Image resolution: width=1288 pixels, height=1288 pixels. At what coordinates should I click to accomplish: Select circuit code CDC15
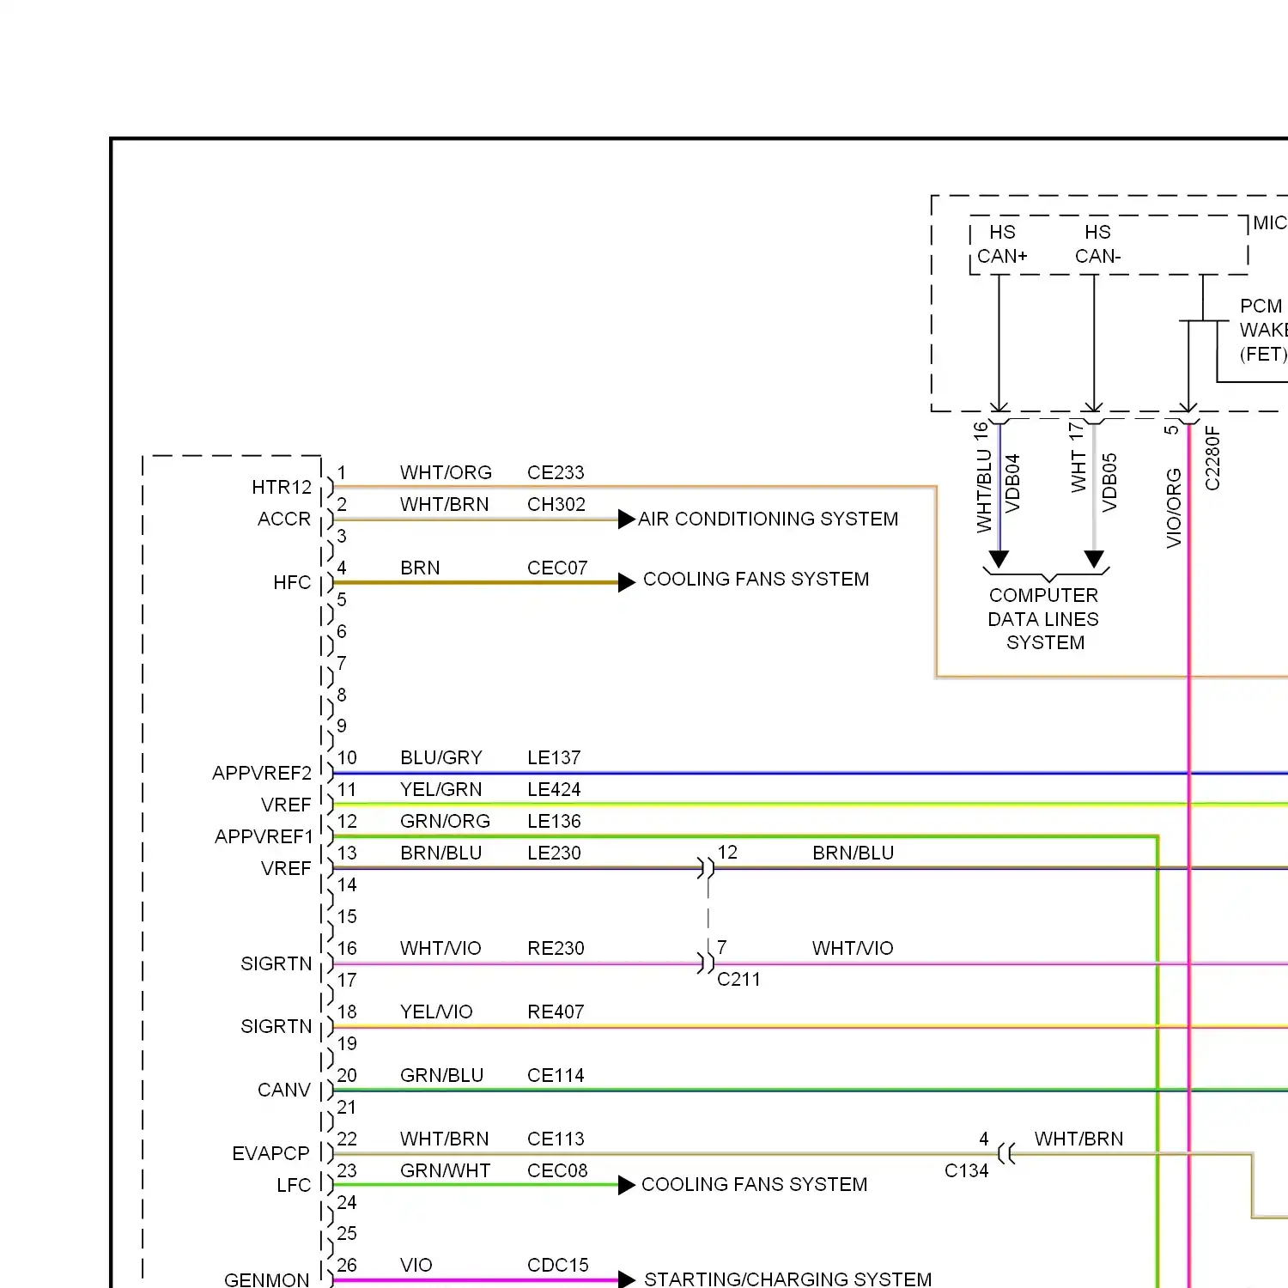tap(558, 1266)
